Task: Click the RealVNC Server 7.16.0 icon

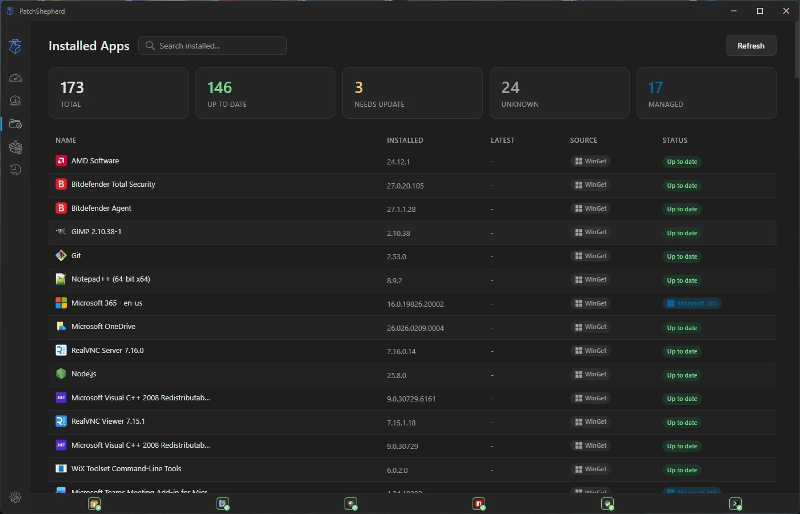Action: click(x=61, y=351)
